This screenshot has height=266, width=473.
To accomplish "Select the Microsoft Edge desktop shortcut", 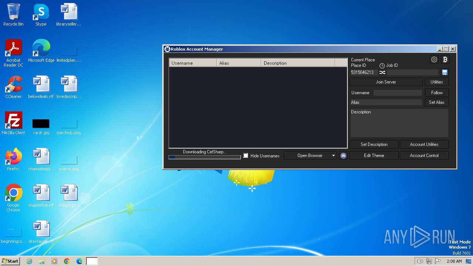I will [x=41, y=51].
